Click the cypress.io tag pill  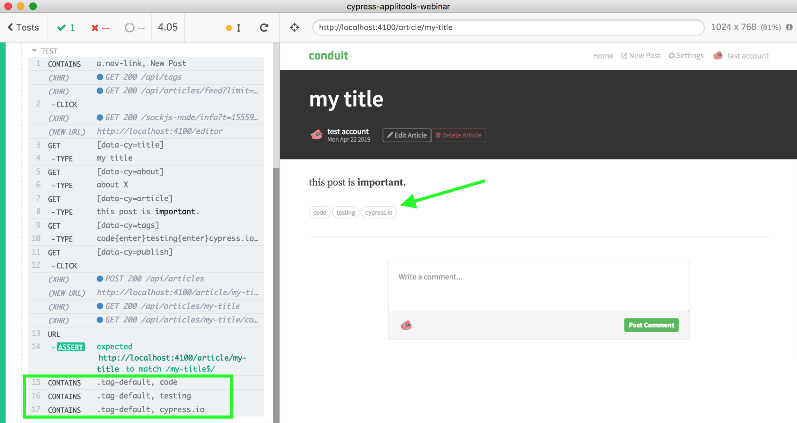[x=378, y=213]
